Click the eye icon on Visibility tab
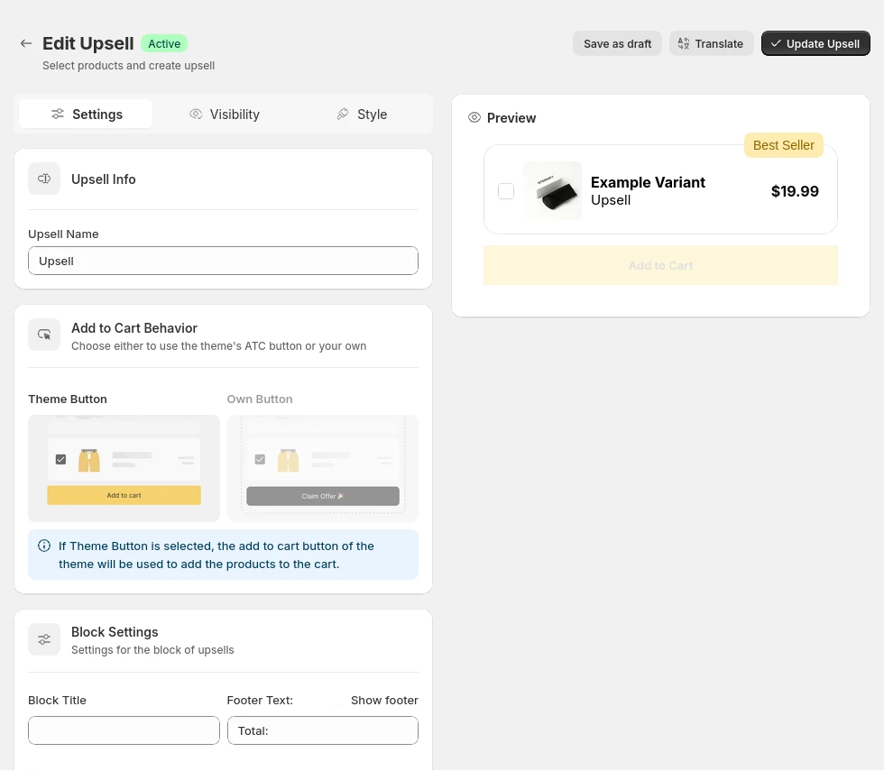Viewport: 884px width, 771px height. [x=196, y=114]
